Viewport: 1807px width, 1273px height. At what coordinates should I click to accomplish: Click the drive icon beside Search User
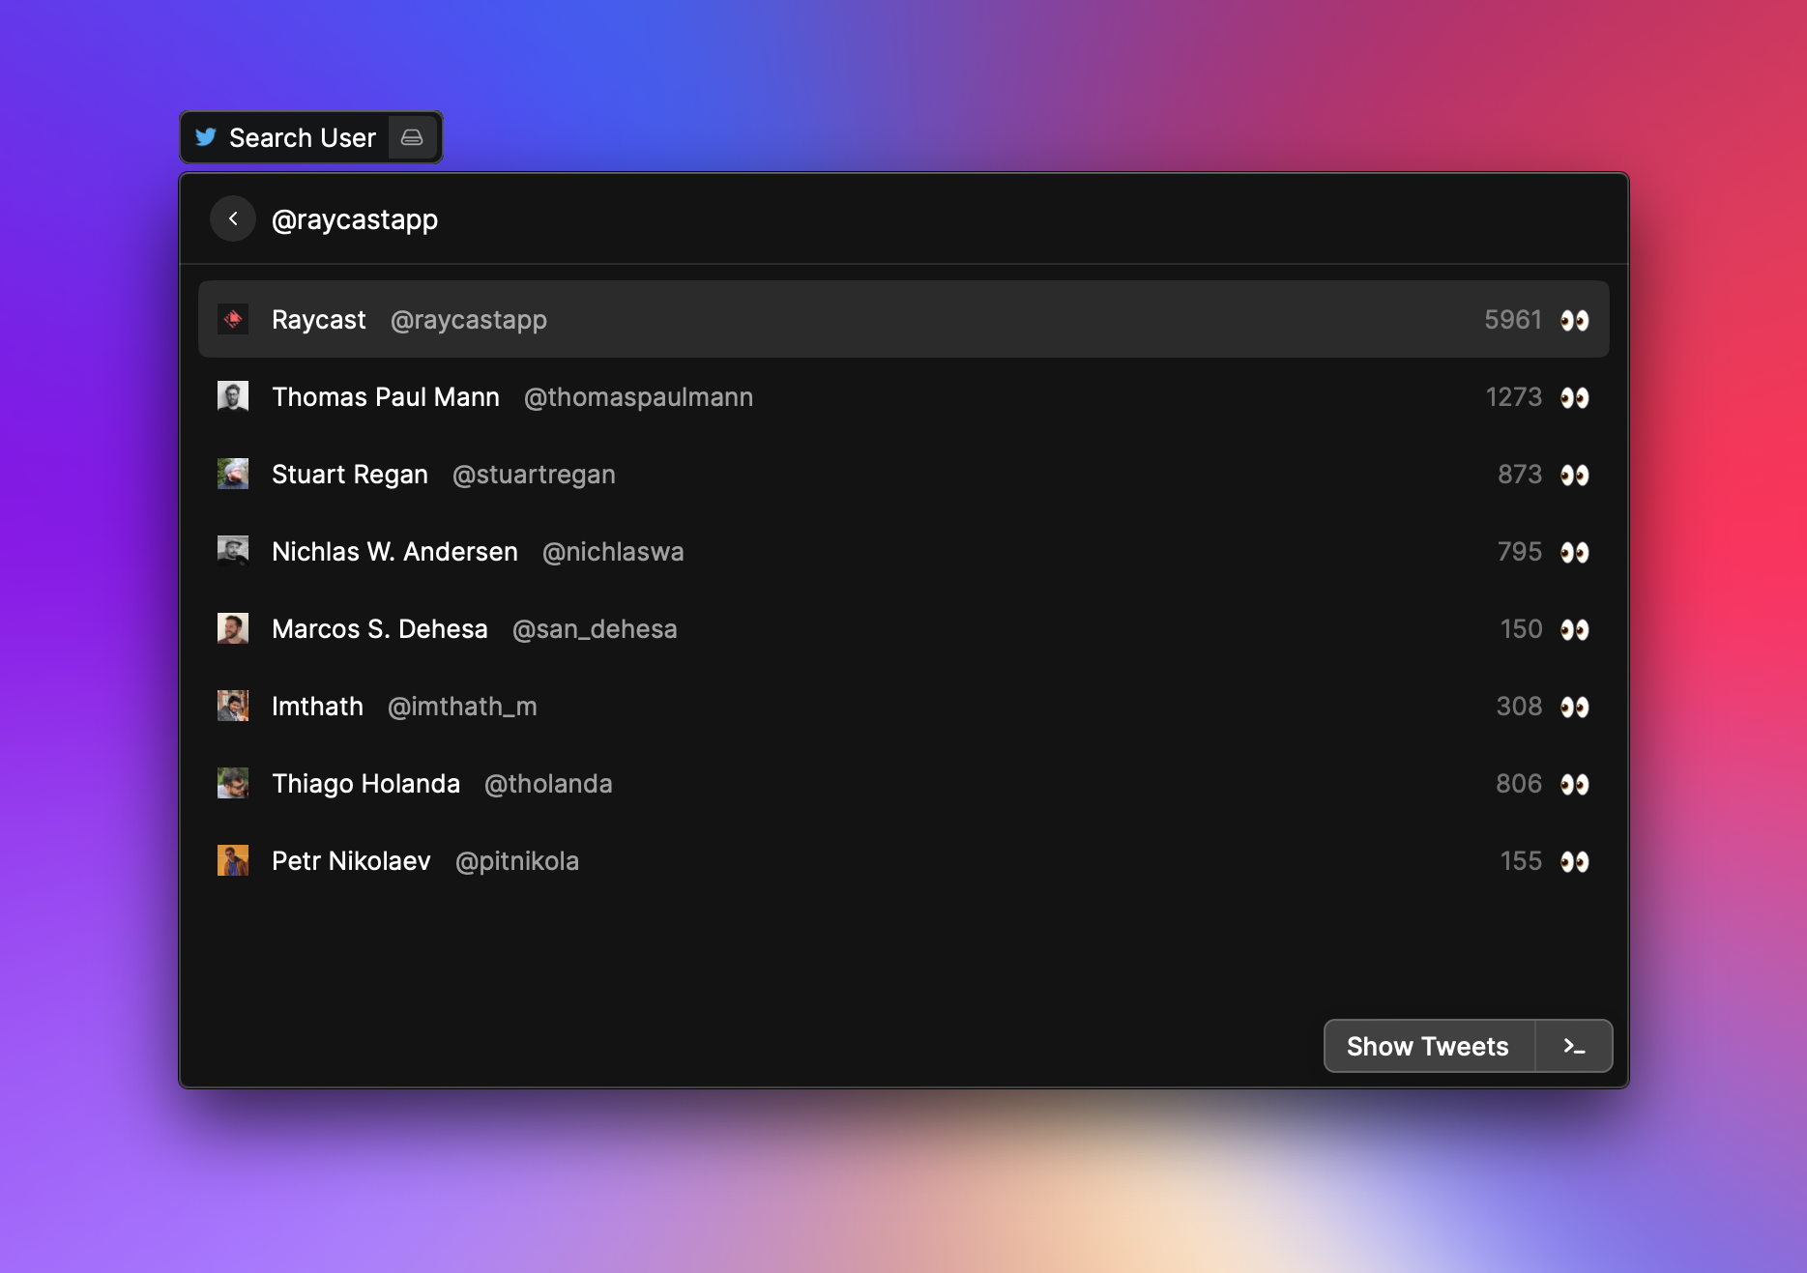coord(412,137)
